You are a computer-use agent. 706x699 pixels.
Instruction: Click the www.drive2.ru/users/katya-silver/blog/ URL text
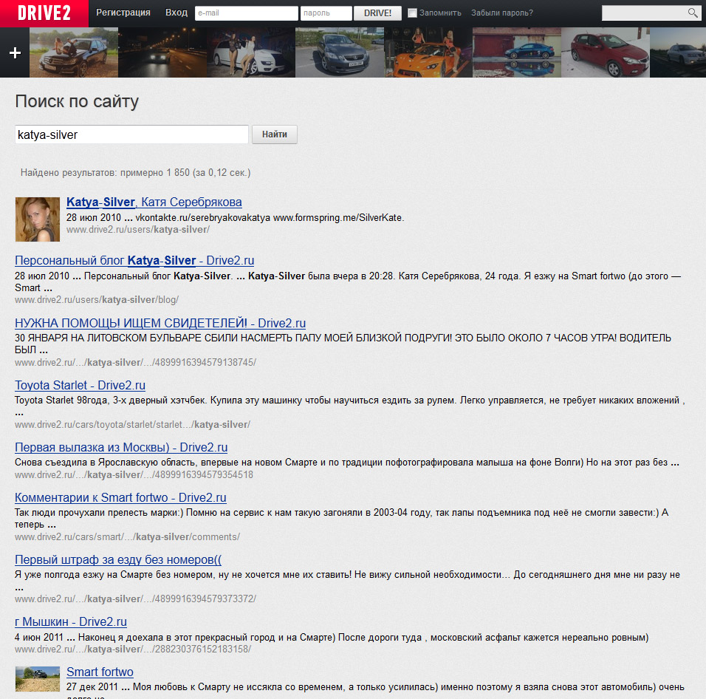pyautogui.click(x=97, y=300)
